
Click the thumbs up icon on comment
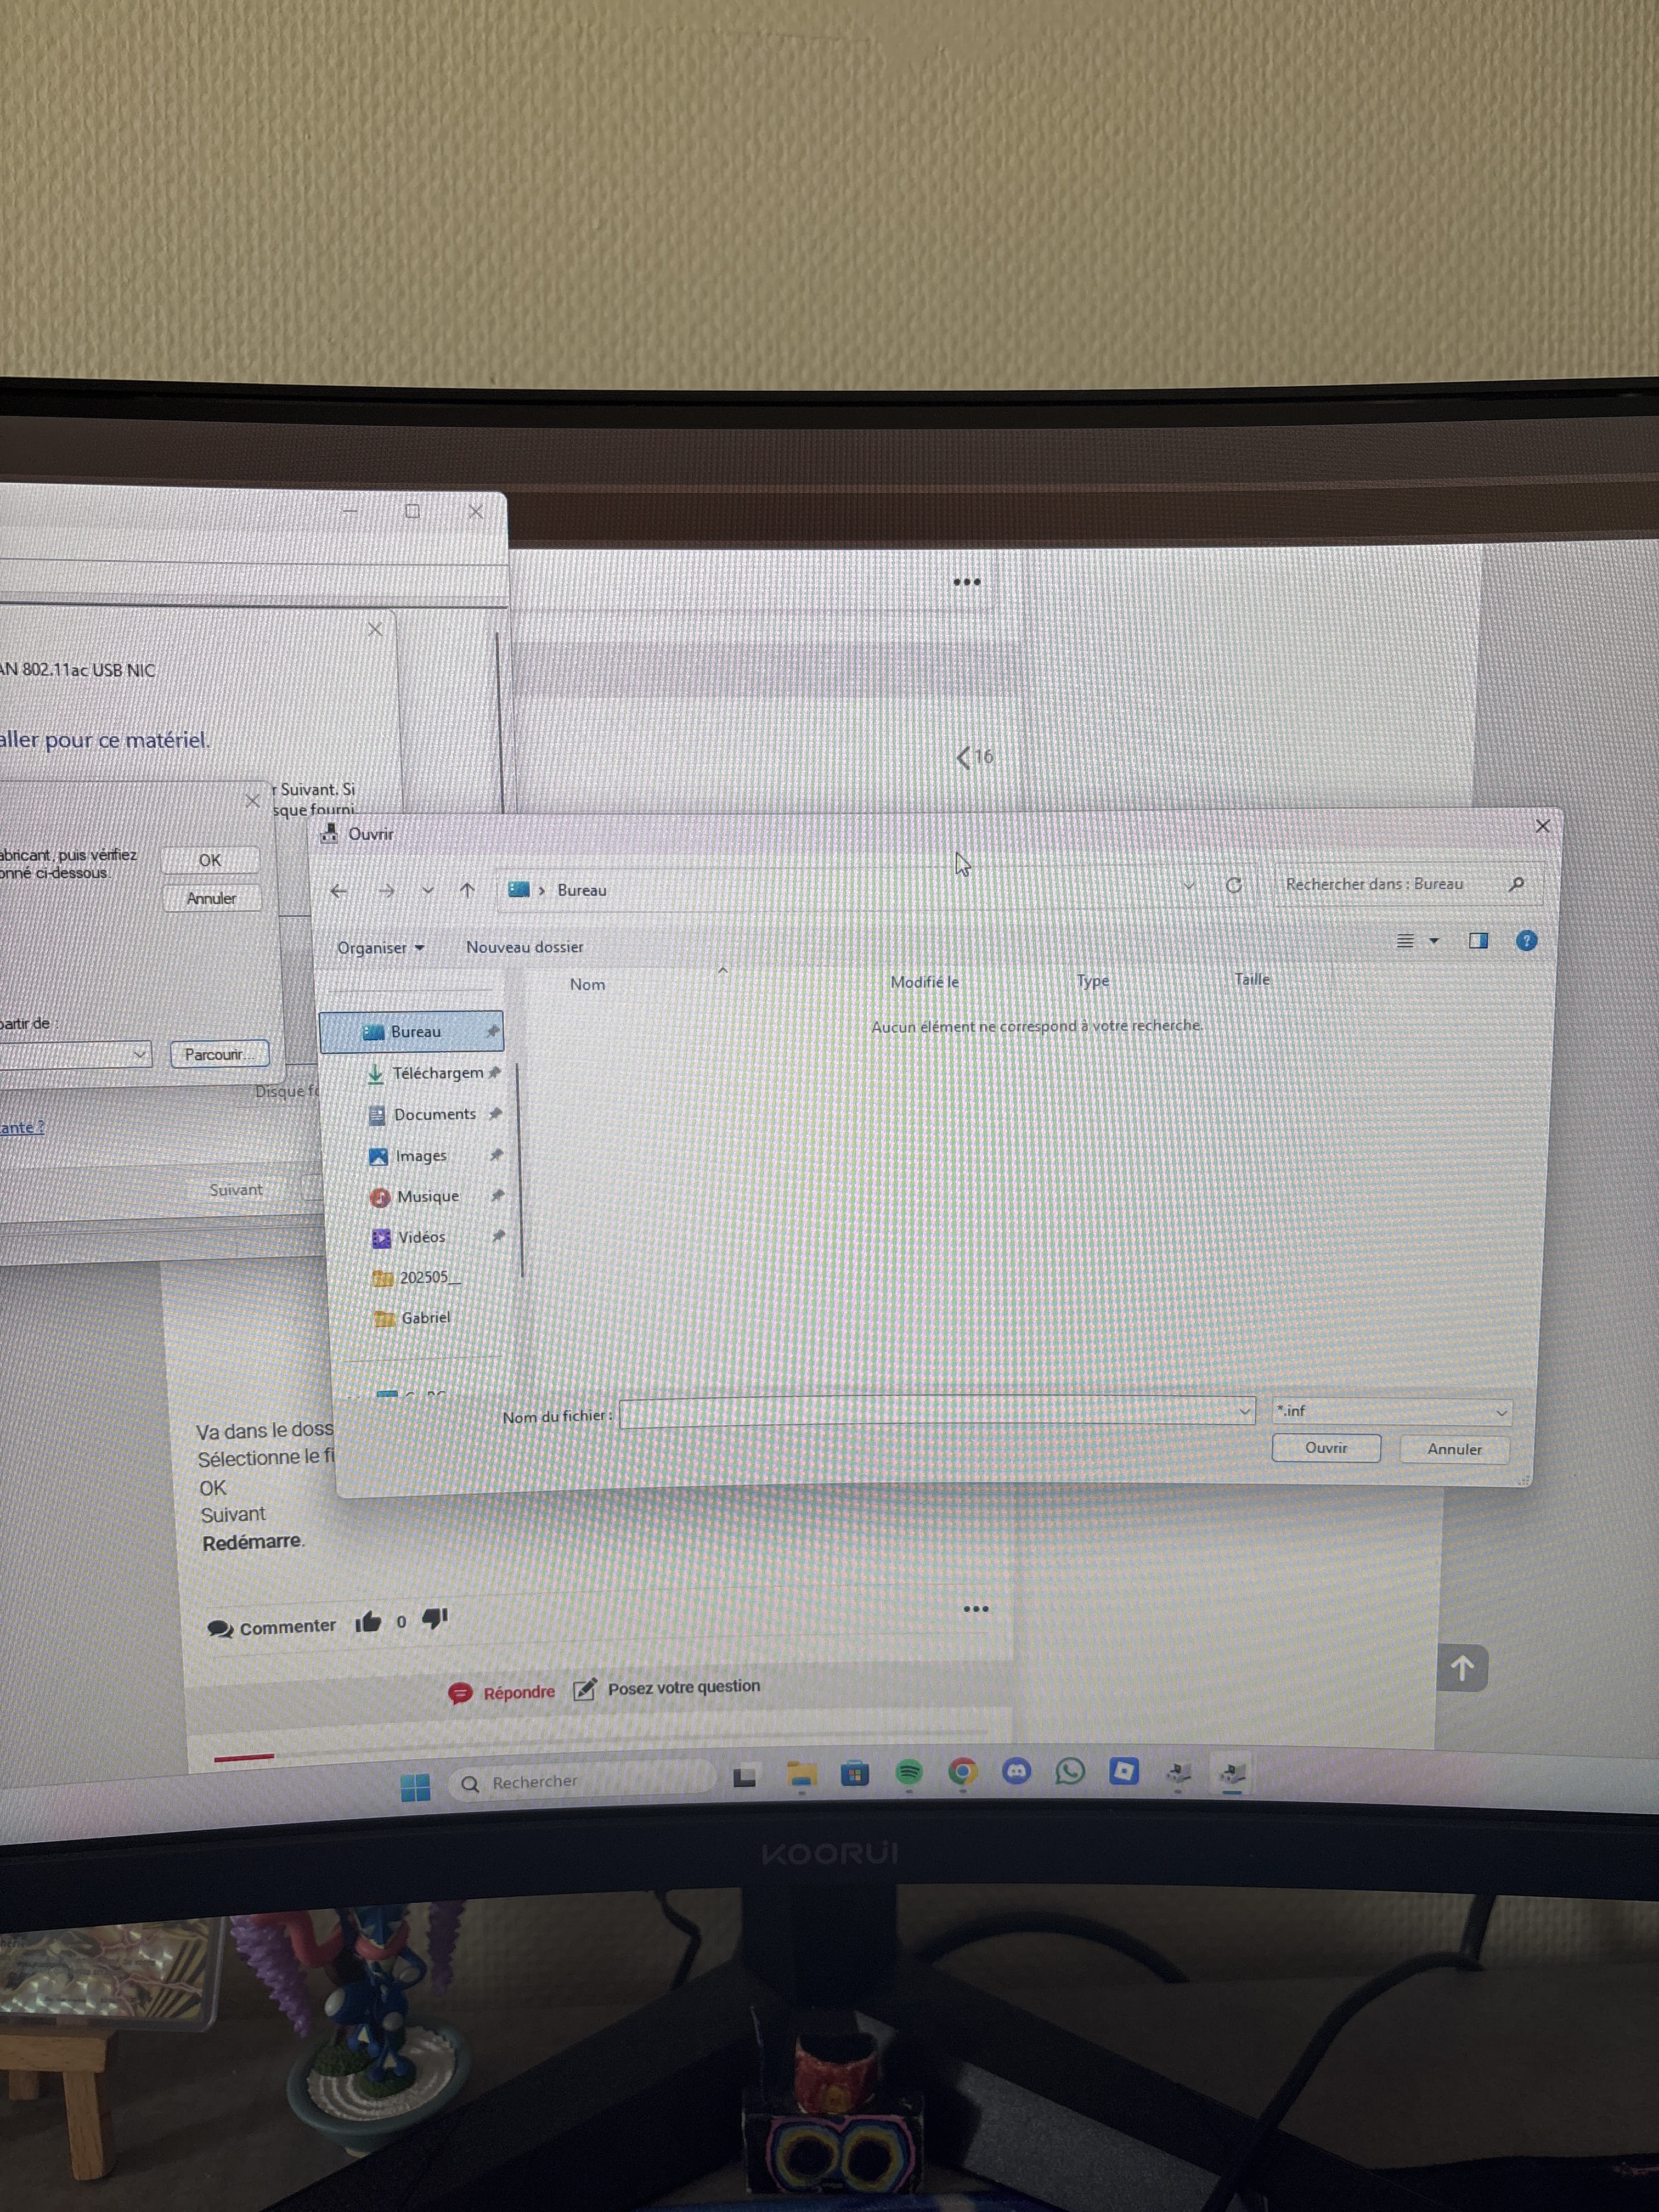click(368, 1622)
